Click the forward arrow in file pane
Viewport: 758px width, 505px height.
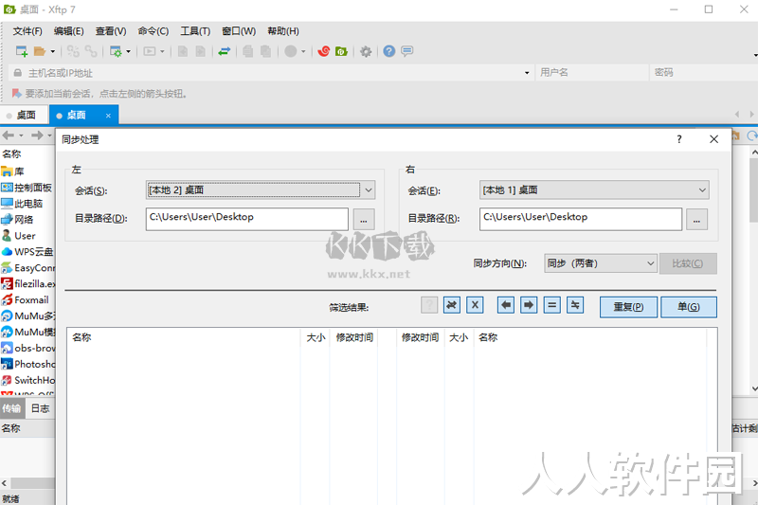[x=37, y=135]
